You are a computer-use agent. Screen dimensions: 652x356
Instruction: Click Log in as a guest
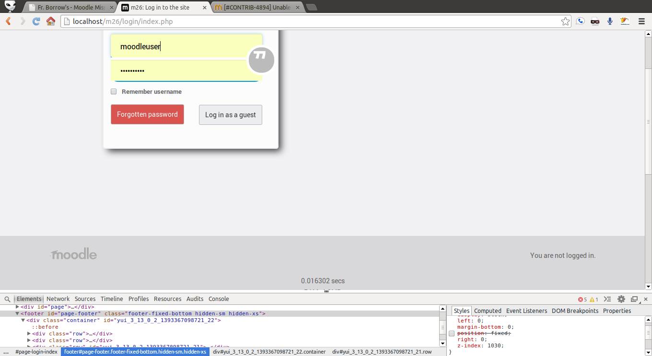pos(231,115)
